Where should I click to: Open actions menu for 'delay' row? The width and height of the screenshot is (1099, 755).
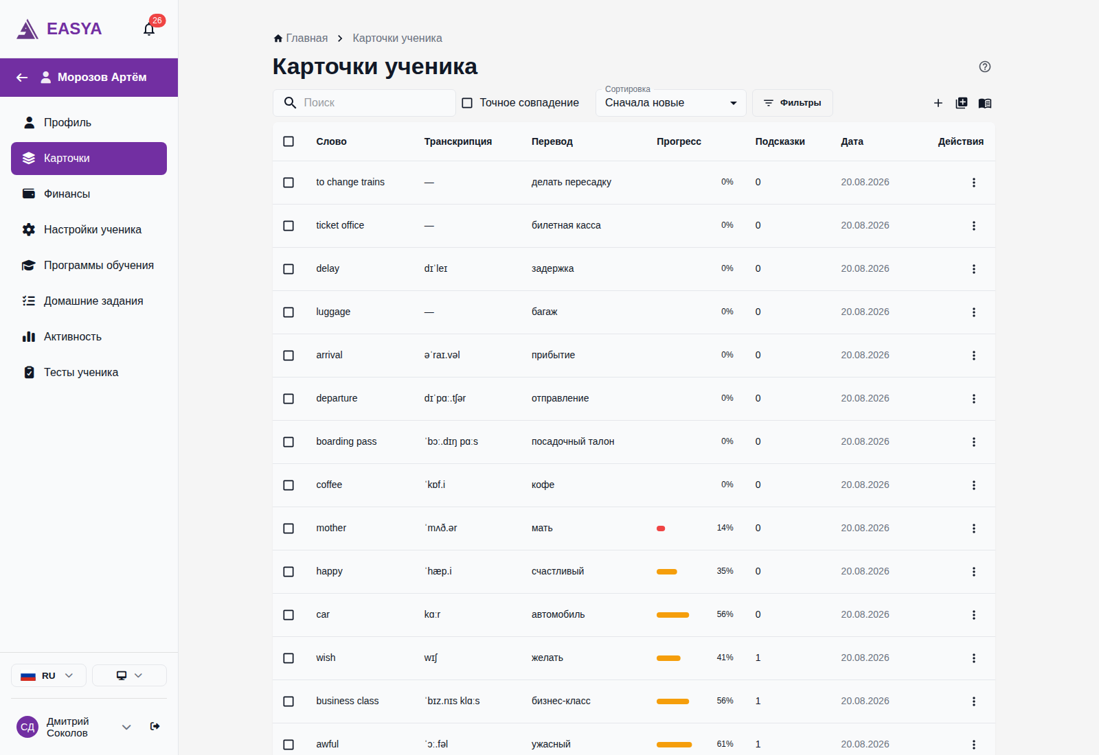tap(974, 269)
